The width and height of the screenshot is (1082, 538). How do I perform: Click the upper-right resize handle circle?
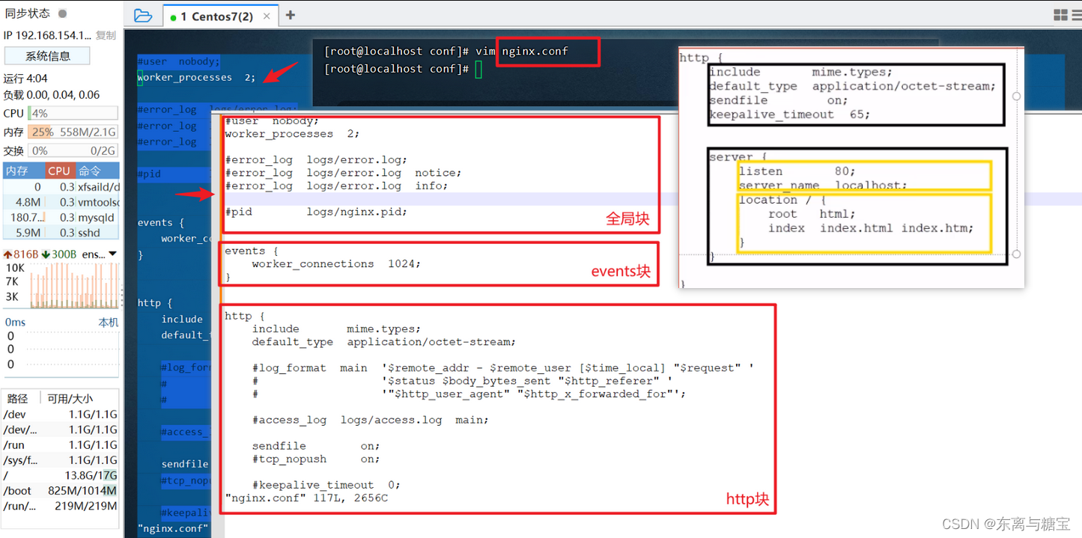click(1016, 96)
